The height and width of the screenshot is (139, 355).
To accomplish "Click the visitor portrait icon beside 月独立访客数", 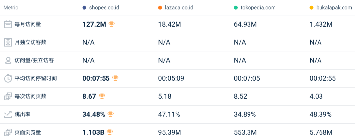I will coord(8,42).
